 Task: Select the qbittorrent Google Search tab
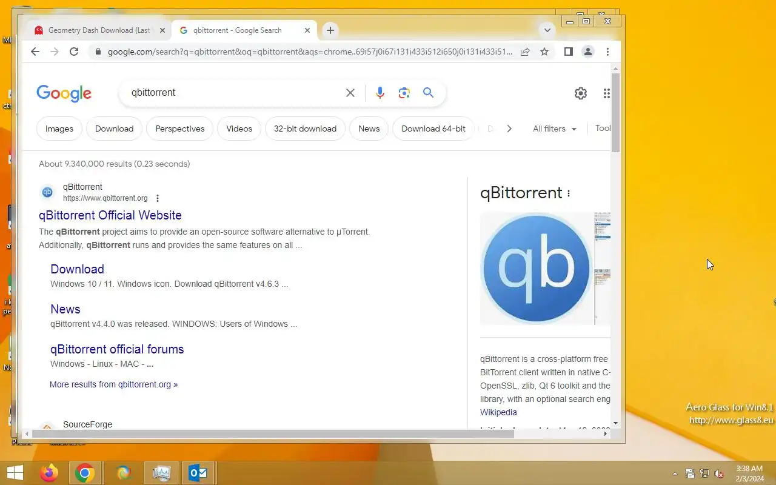click(244, 30)
